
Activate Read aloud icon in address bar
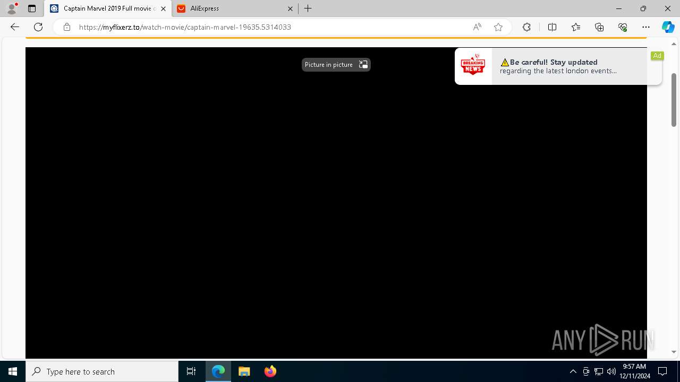click(477, 27)
